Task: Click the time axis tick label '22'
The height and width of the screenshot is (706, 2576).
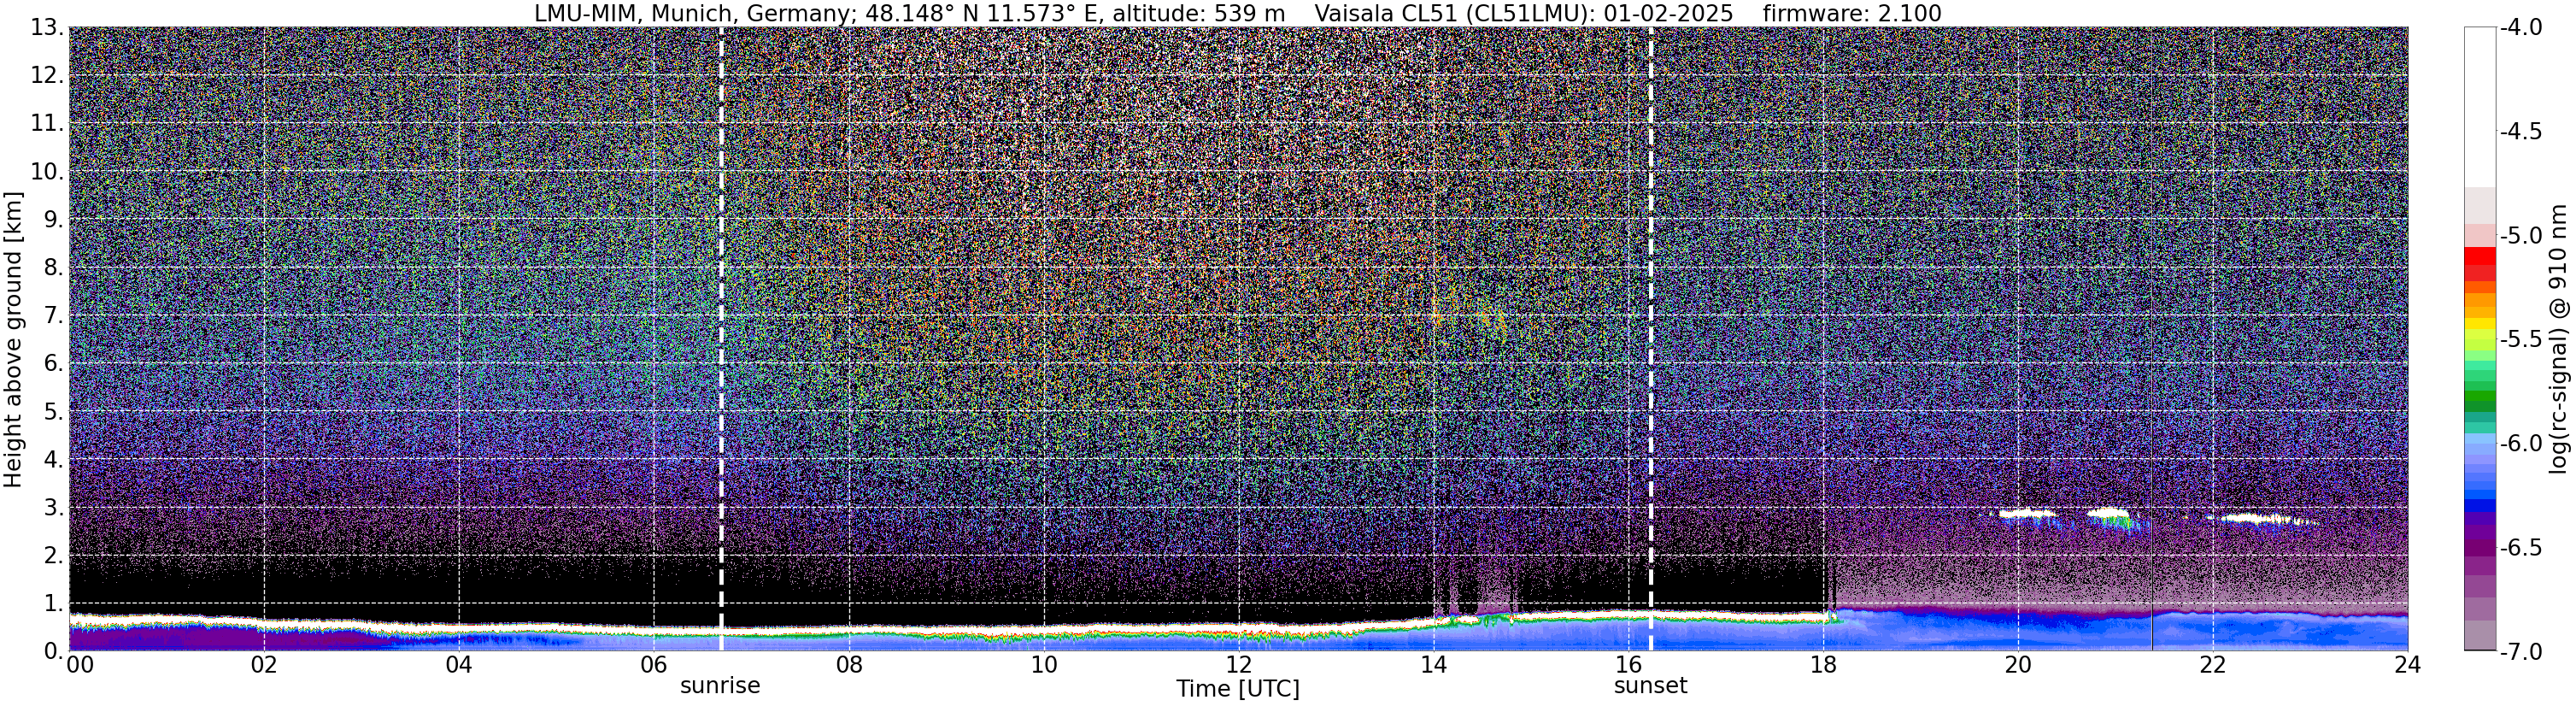Action: tap(2213, 665)
